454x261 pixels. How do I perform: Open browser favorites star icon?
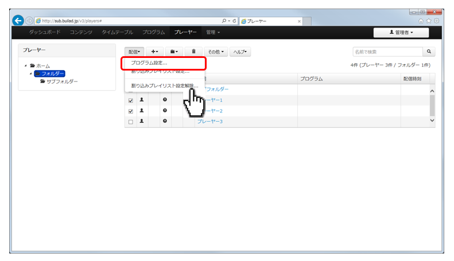(x=429, y=21)
